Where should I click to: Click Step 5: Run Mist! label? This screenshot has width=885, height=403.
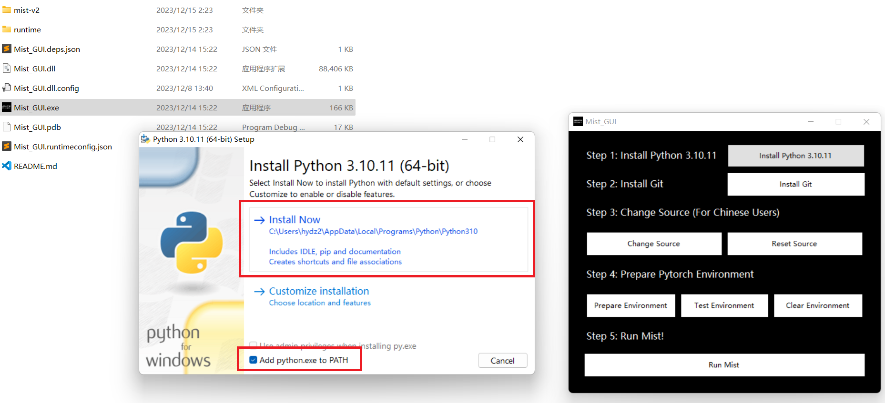pyautogui.click(x=625, y=336)
